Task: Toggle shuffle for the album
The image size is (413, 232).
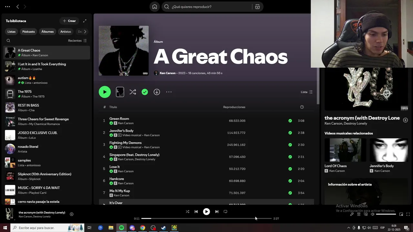Action: [133, 92]
